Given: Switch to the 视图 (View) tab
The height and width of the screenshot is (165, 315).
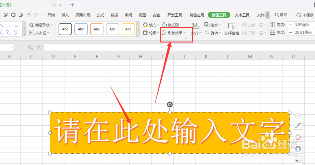Looking at the screenshot, I should click(x=142, y=15).
